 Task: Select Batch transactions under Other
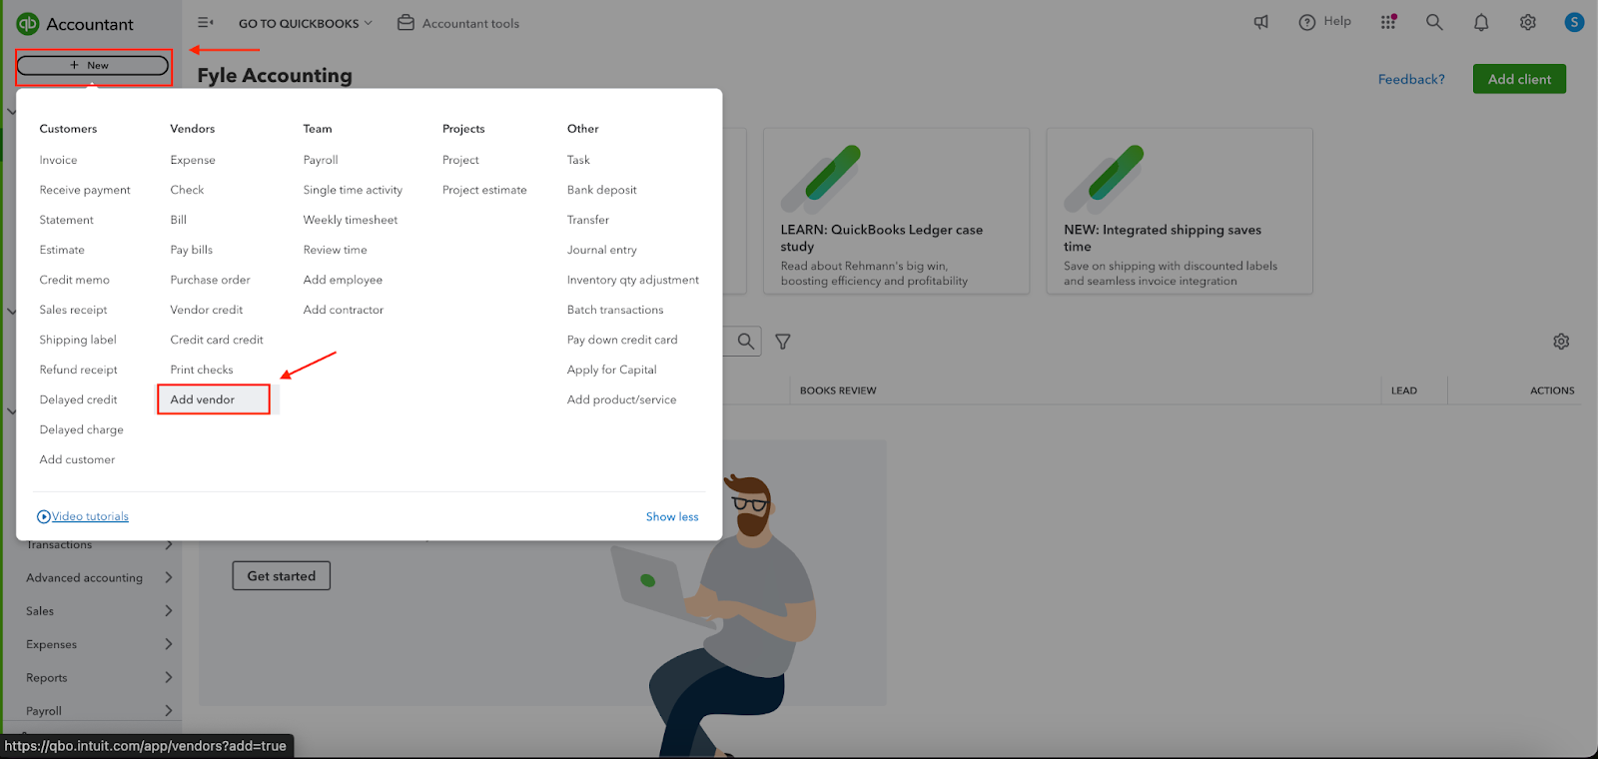point(615,310)
